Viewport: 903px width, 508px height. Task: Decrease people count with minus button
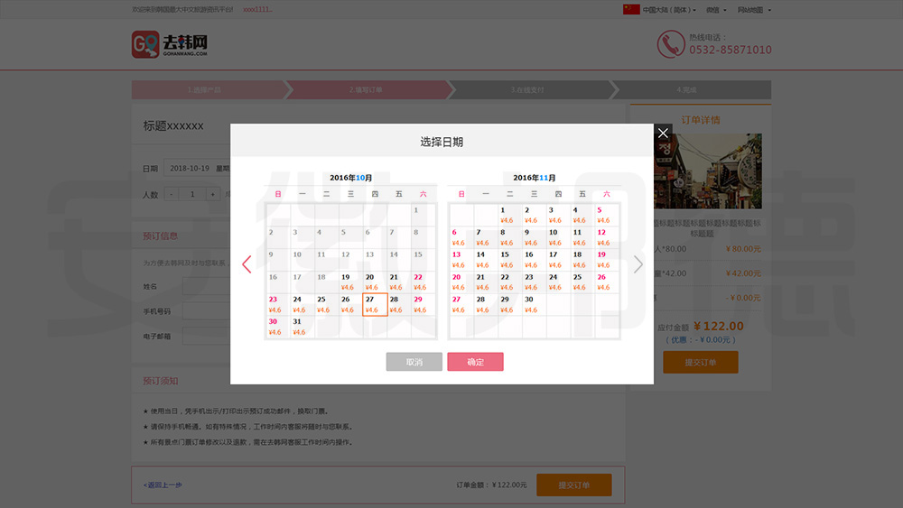click(x=171, y=194)
